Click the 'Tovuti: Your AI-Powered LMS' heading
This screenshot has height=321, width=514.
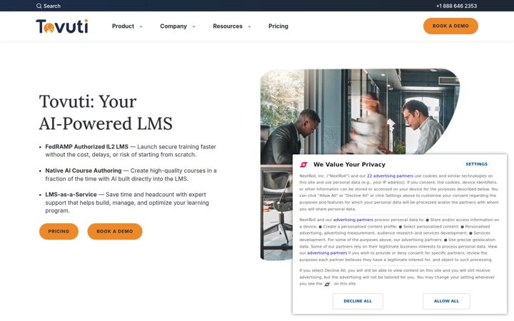[106, 113]
